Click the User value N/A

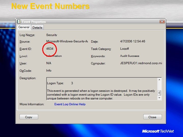coord(49,63)
